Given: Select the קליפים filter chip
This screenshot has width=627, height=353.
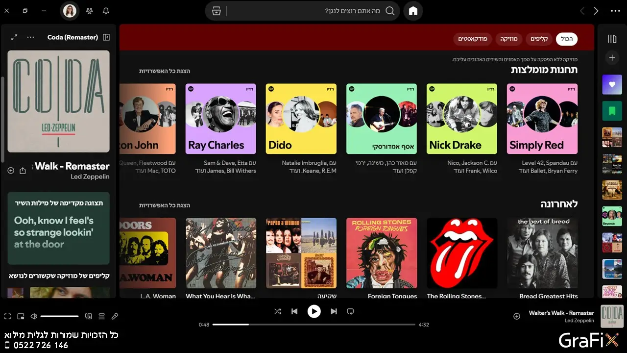Looking at the screenshot, I should (539, 39).
